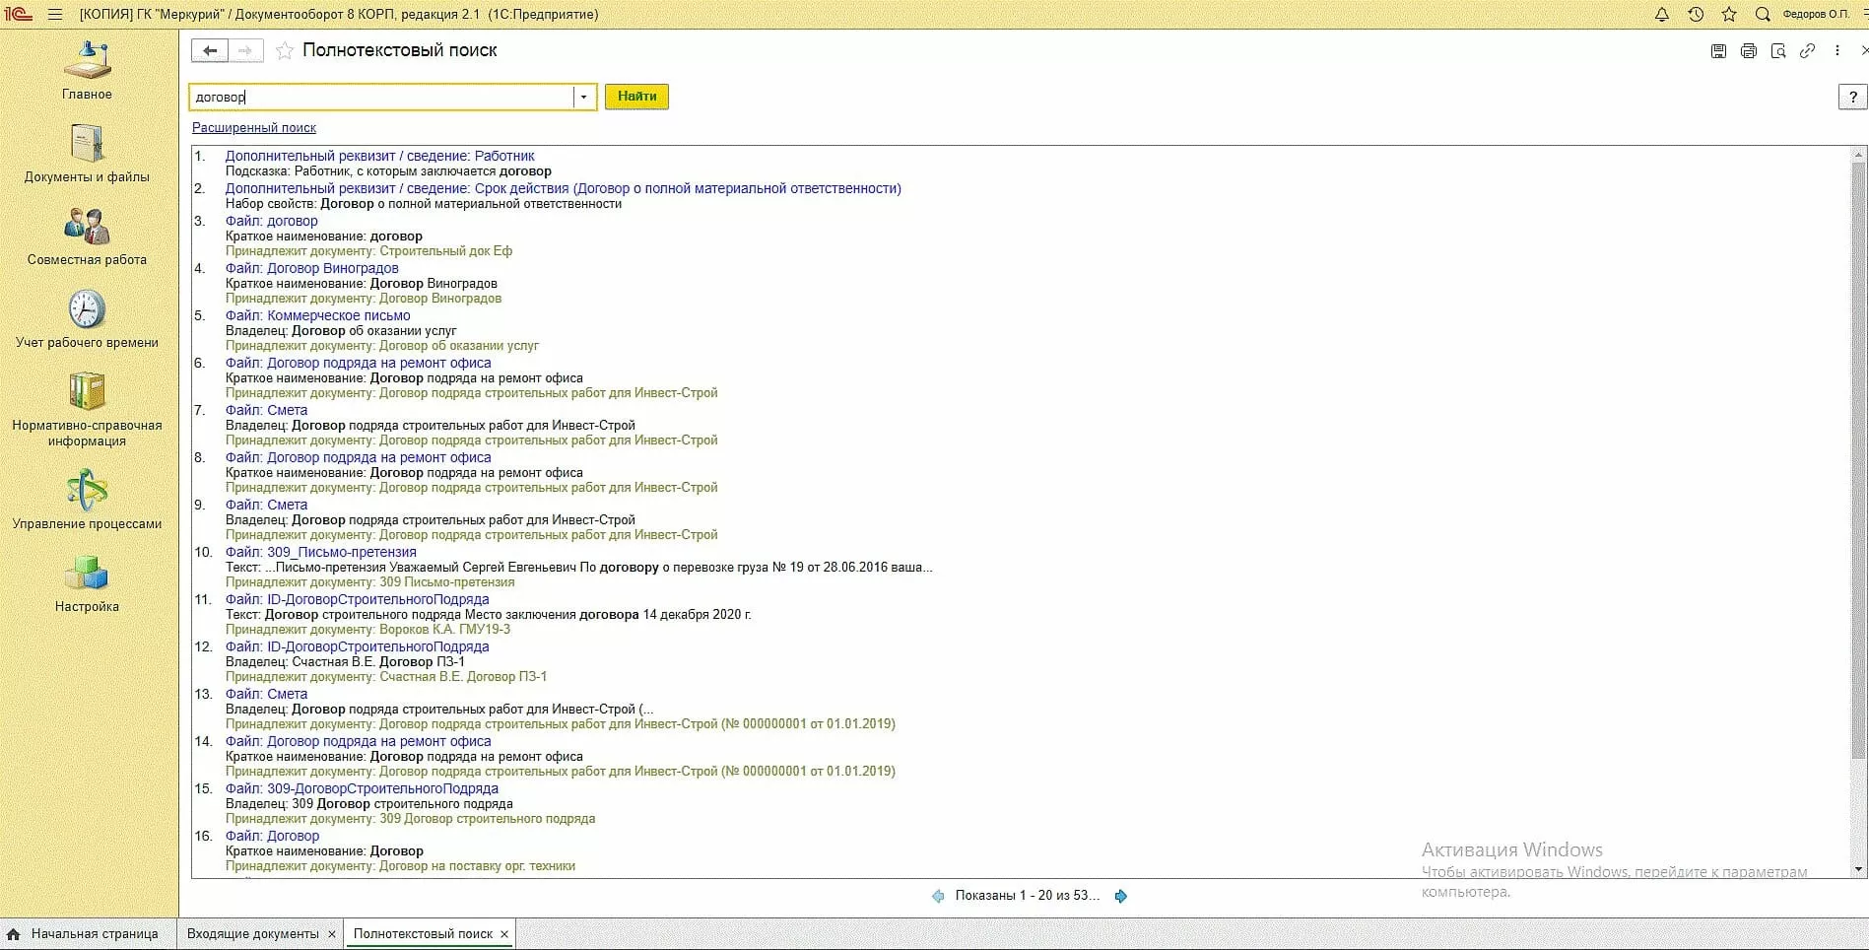Click 'Принадлежит документу: Договор Виноградов'
This screenshot has width=1869, height=950.
coord(363,299)
